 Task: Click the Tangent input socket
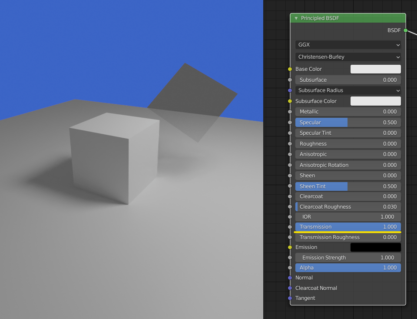click(290, 298)
